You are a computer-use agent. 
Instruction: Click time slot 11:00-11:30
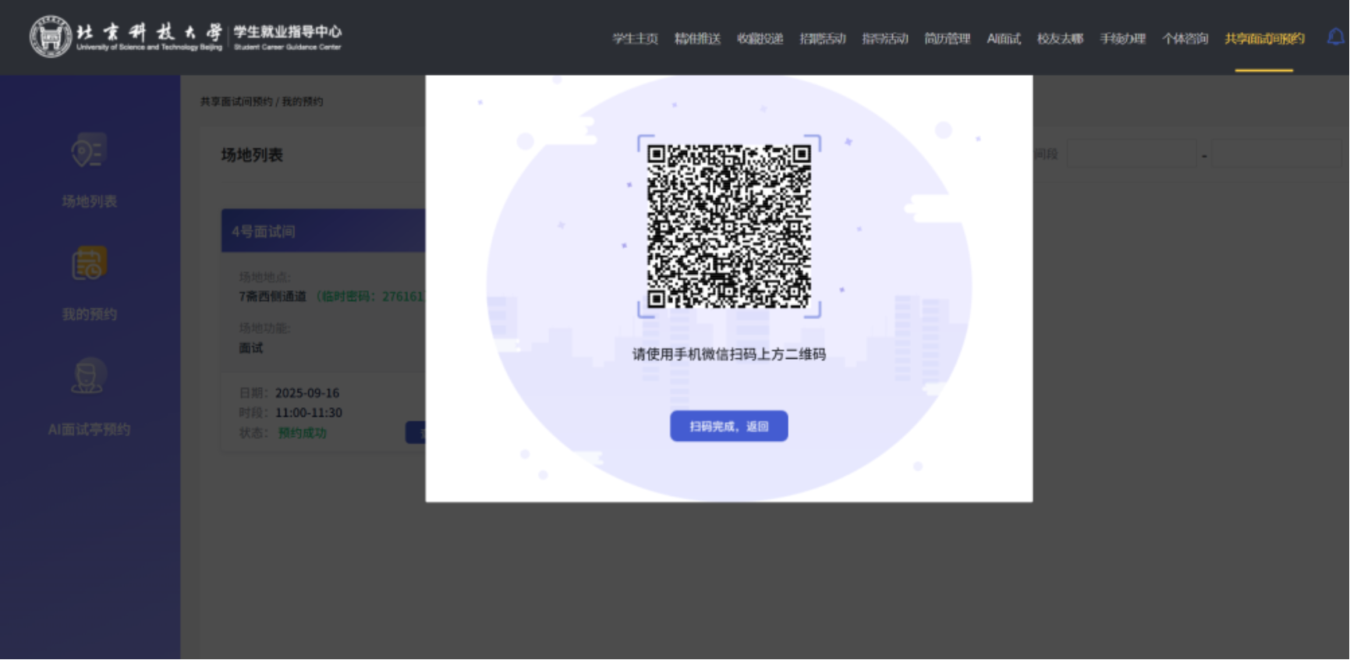tap(308, 413)
